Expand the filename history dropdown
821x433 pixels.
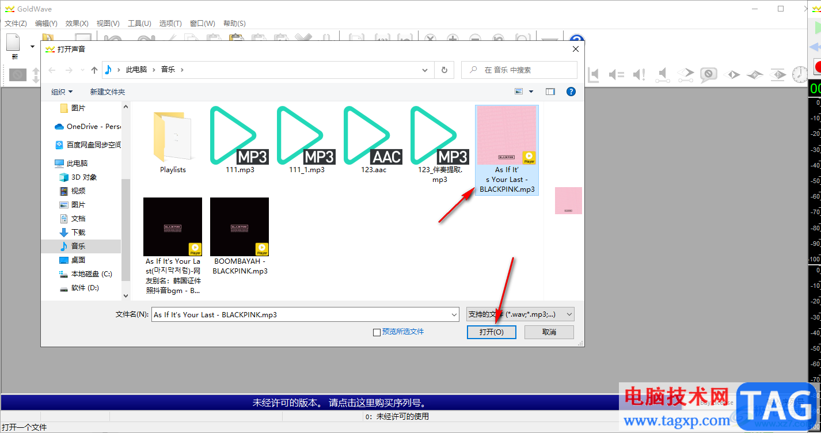point(453,314)
